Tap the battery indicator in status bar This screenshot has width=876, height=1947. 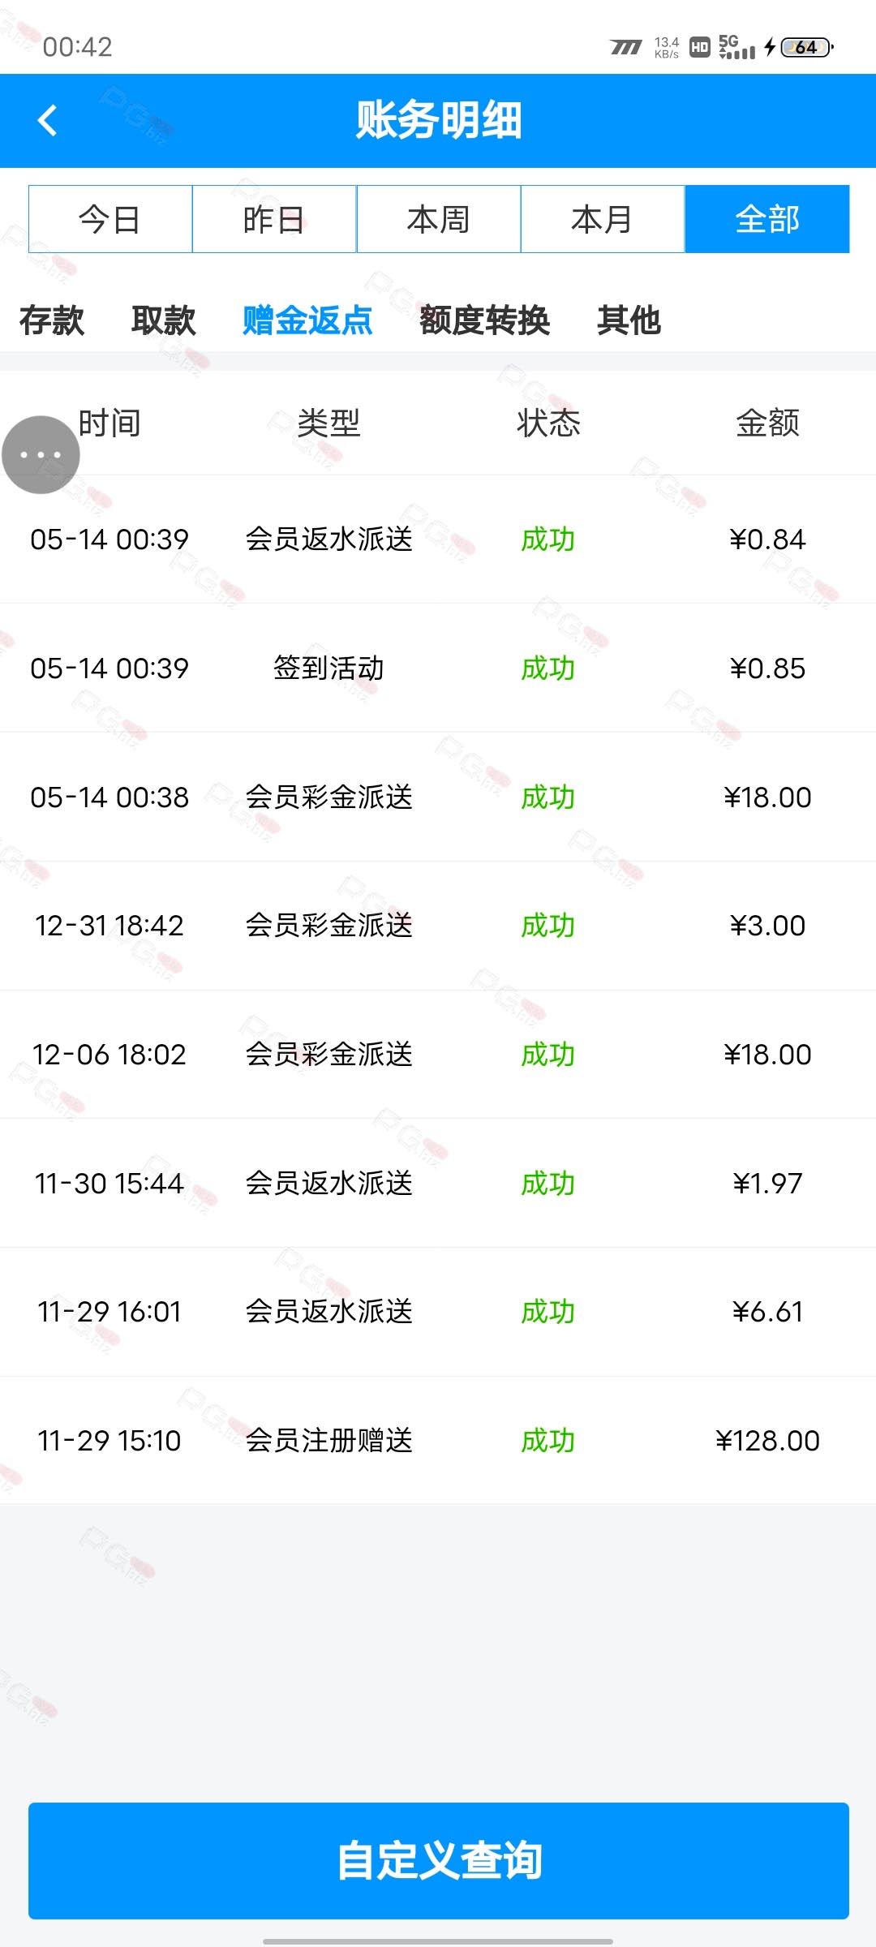point(805,47)
